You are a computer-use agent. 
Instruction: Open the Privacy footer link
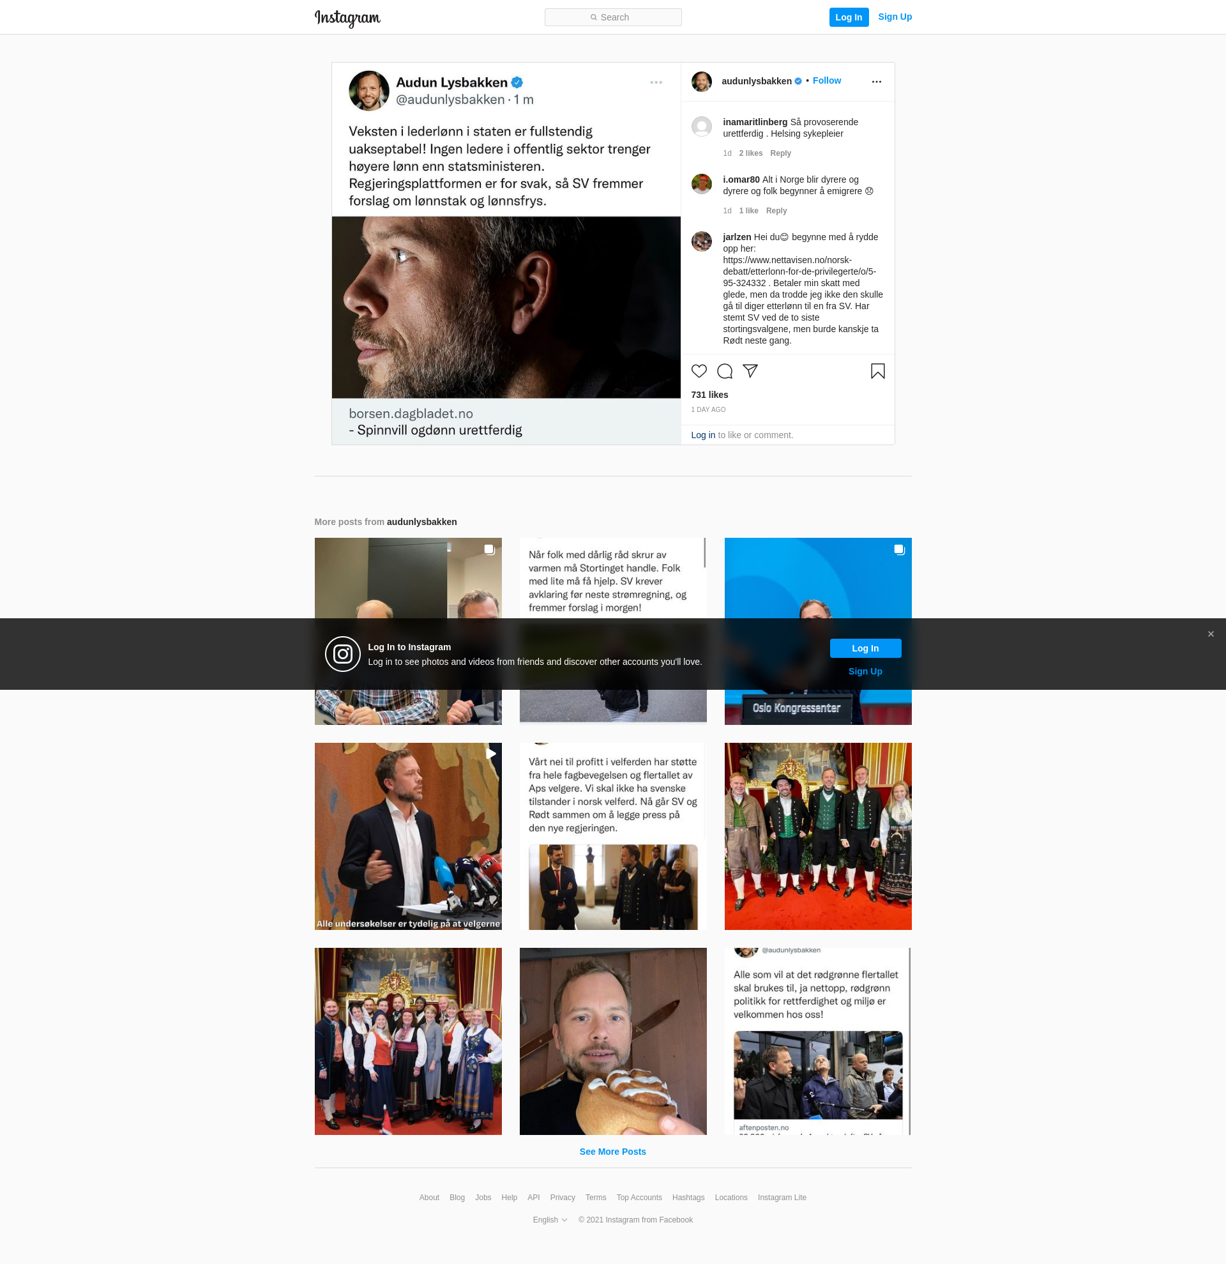(562, 1197)
